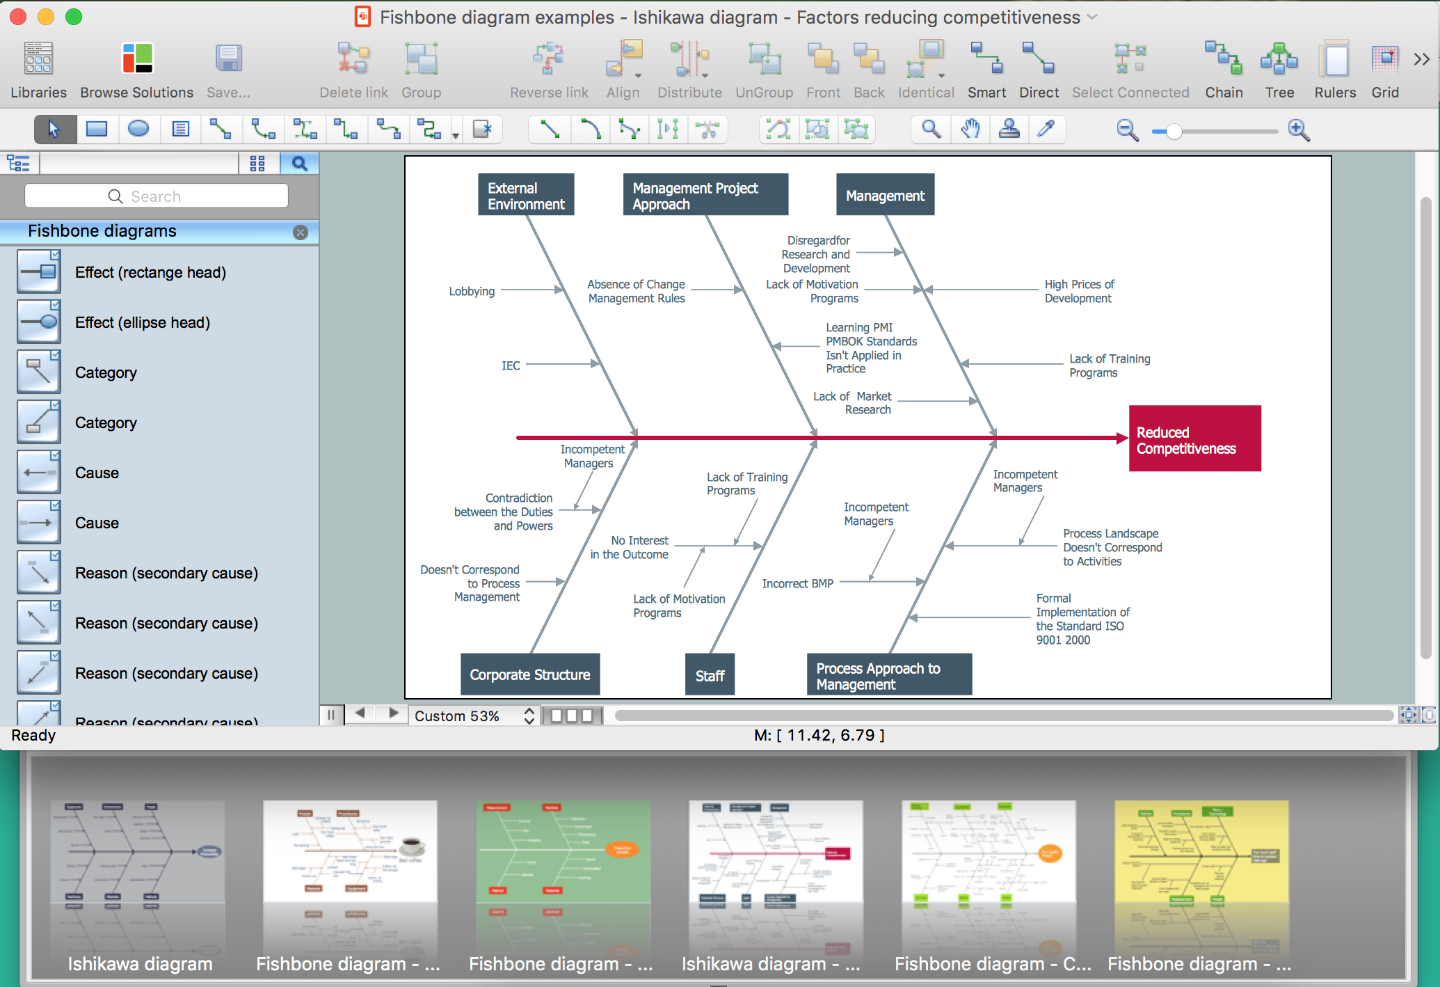Expand the toolbar overflow chevrons
Screen dimensions: 1440x987
click(1422, 60)
